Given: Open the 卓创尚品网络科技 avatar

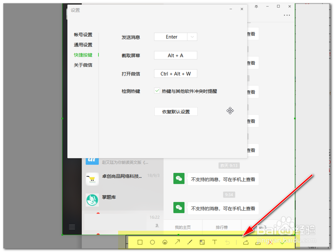Looking at the screenshot, I should 92,179.
